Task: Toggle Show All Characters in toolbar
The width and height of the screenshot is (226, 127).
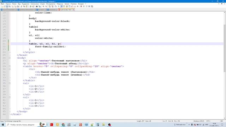Action: [59, 6]
